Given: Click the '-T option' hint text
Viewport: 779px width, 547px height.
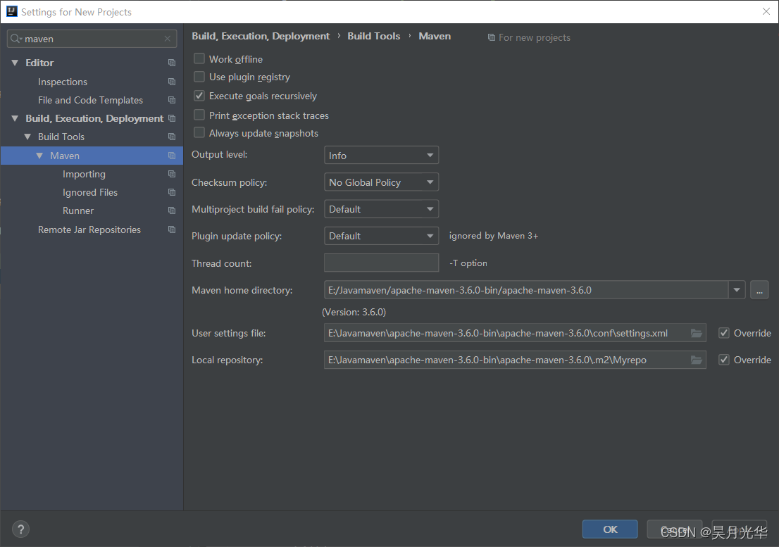Looking at the screenshot, I should click(468, 263).
